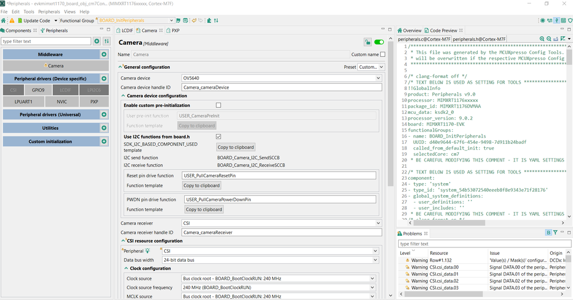The width and height of the screenshot is (573, 300).
Task: Open the Peripherals menu
Action: pyautogui.click(x=49, y=11)
